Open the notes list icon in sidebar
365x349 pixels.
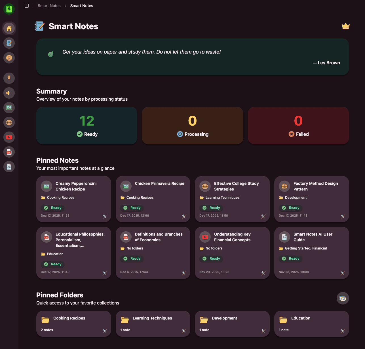point(9,43)
